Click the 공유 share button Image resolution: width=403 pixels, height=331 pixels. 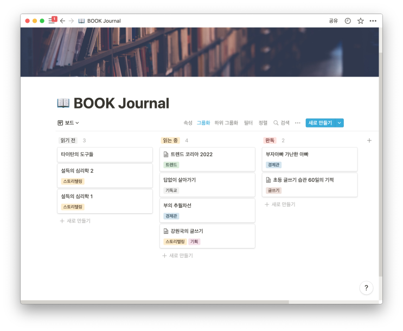[x=334, y=21]
